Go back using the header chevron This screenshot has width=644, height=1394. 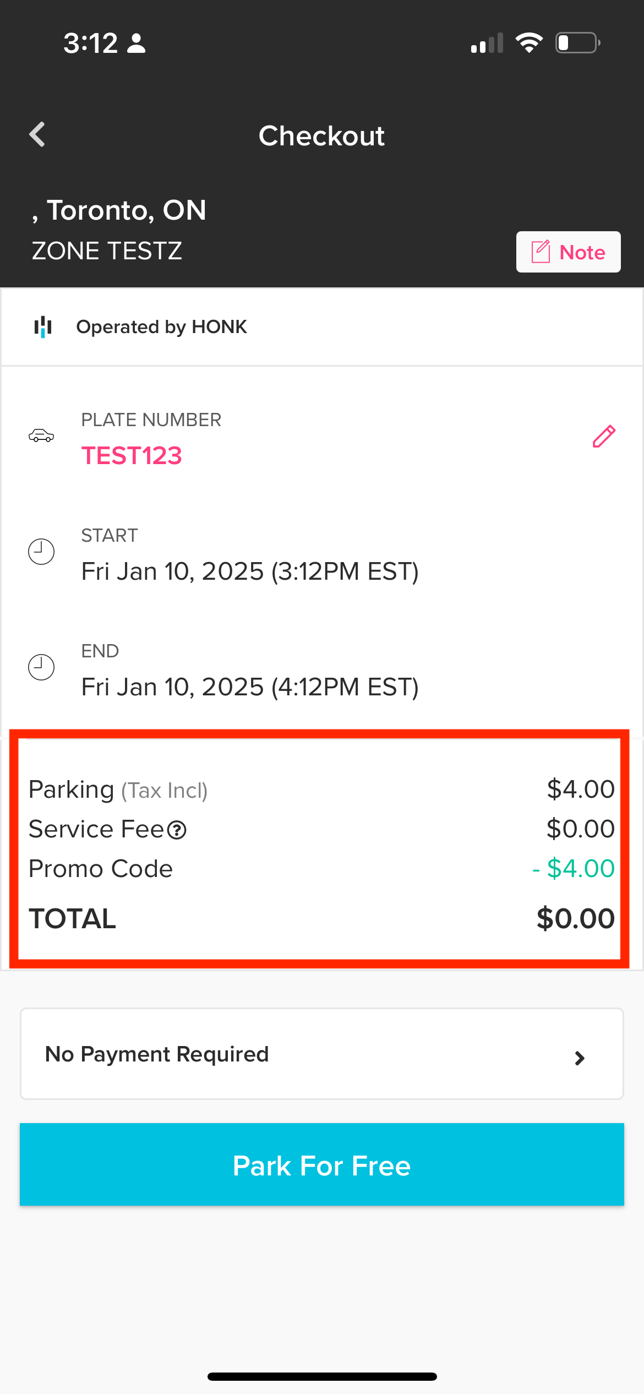coord(37,135)
